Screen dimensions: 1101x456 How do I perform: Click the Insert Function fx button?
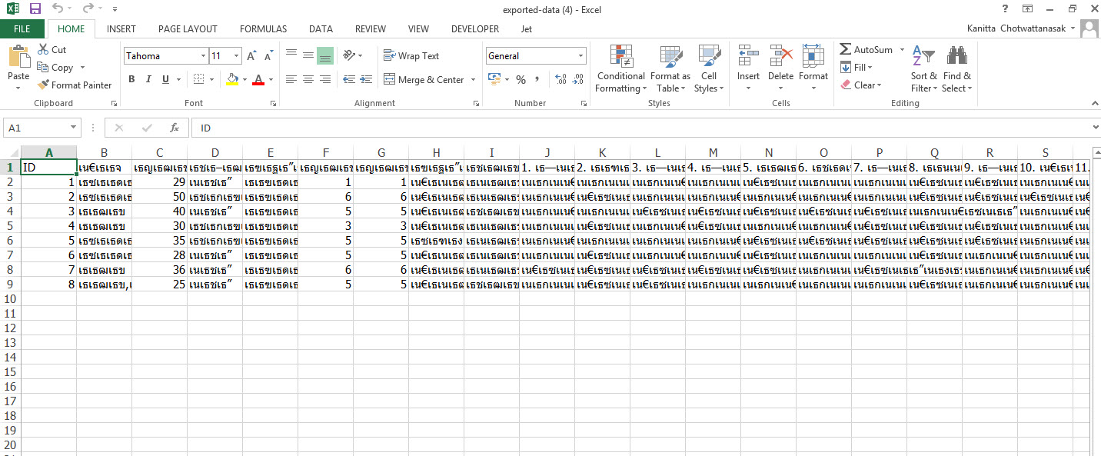[x=175, y=128]
